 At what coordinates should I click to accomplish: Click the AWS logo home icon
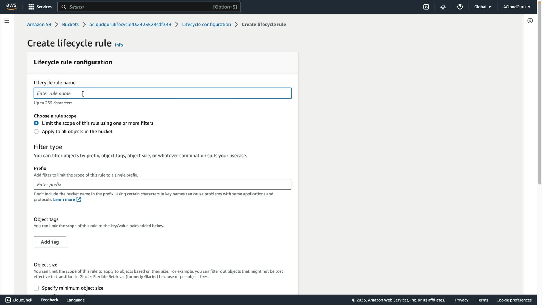[x=11, y=6]
